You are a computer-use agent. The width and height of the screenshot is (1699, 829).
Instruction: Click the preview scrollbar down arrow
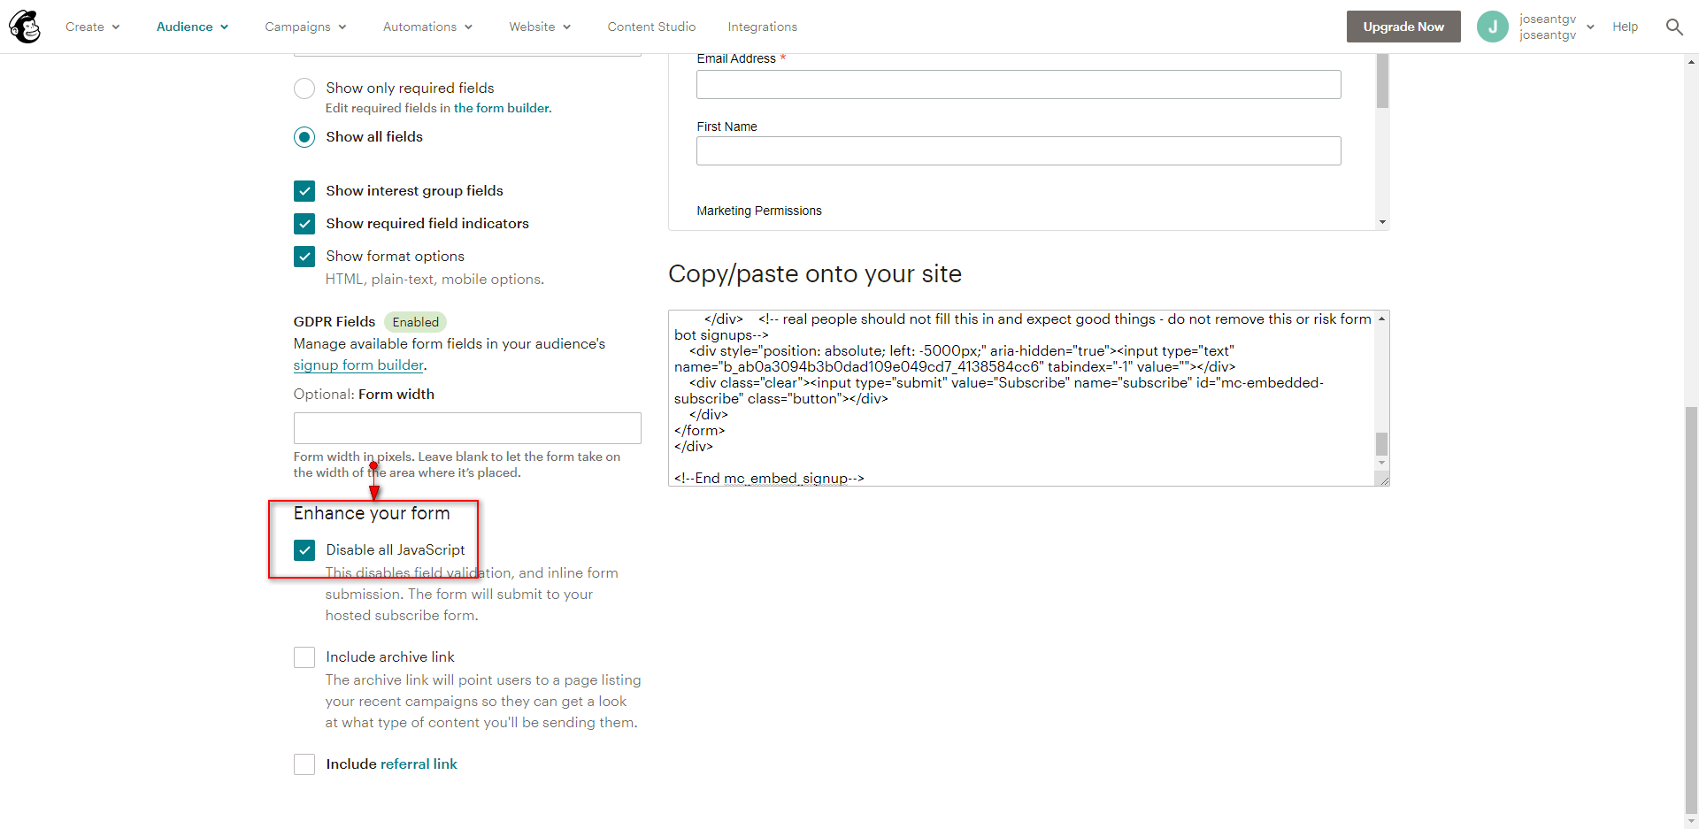(1382, 222)
